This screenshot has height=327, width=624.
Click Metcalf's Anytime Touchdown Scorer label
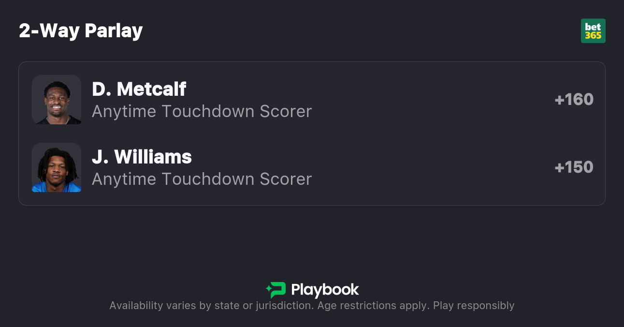[x=202, y=111]
